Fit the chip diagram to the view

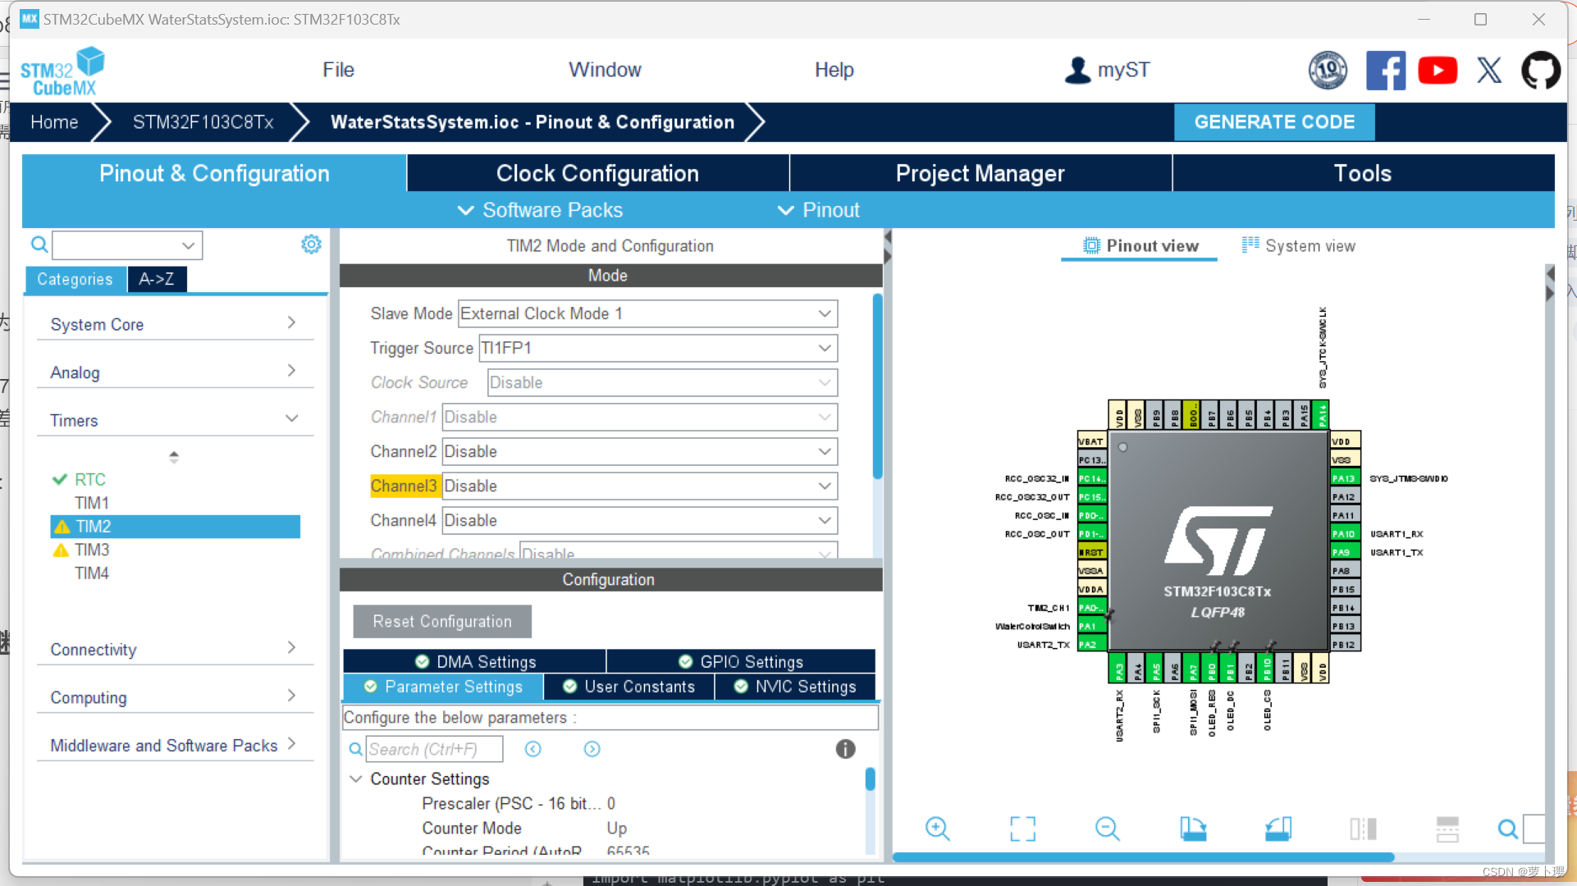pos(1022,829)
